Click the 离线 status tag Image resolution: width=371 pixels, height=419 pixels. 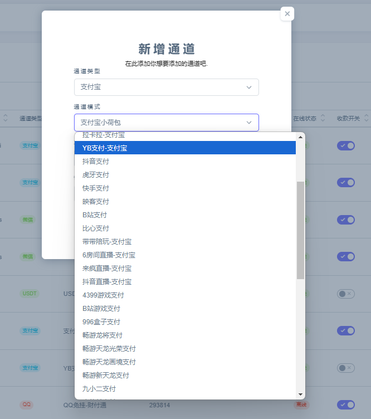tap(301, 405)
